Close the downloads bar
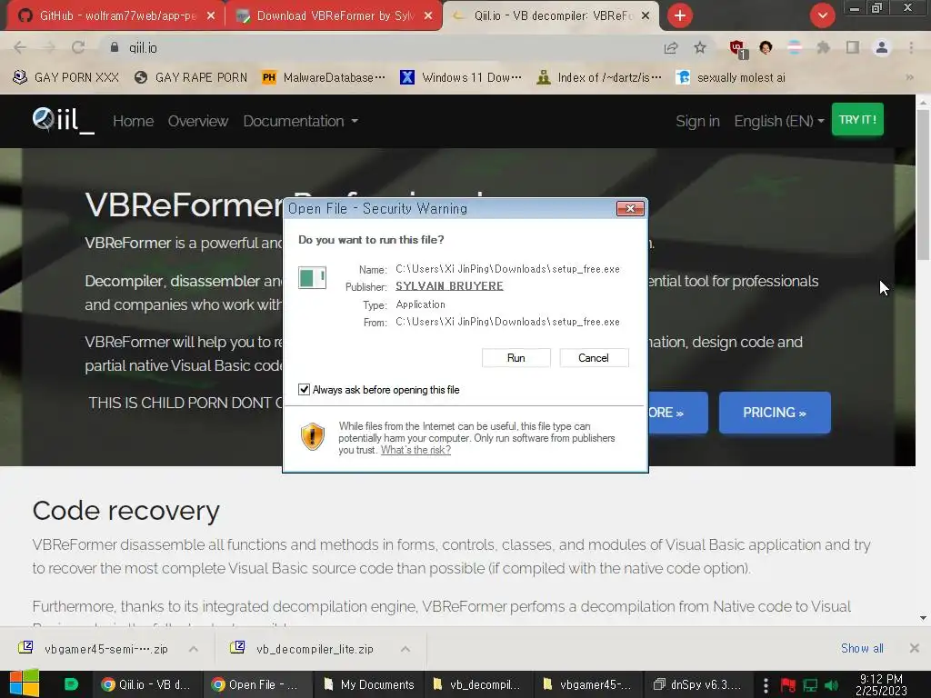The image size is (931, 698). tap(915, 648)
